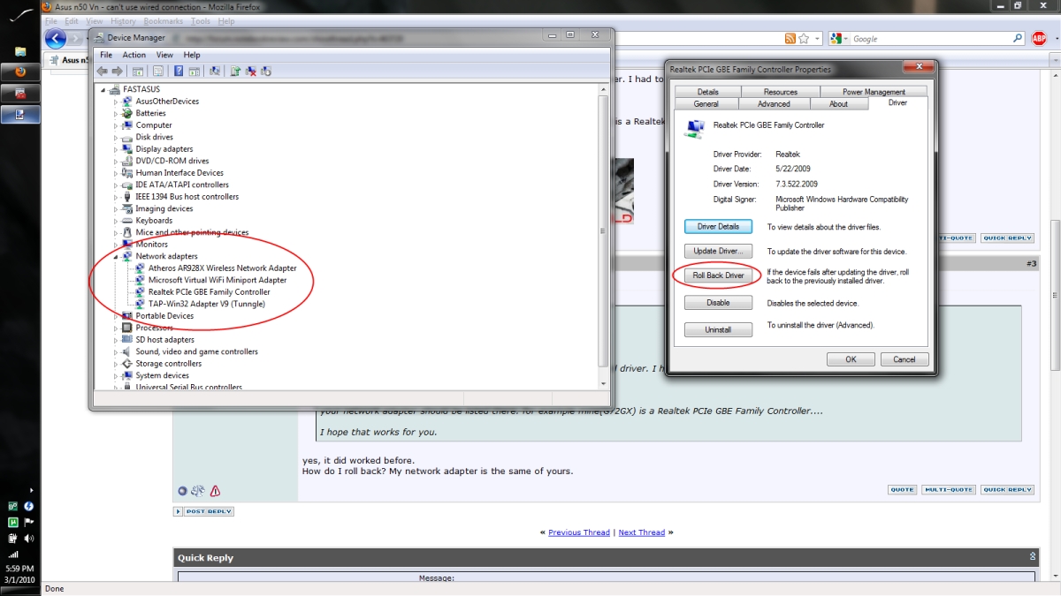The width and height of the screenshot is (1061, 596).
Task: Expand the Display adapters category
Action: 116,149
